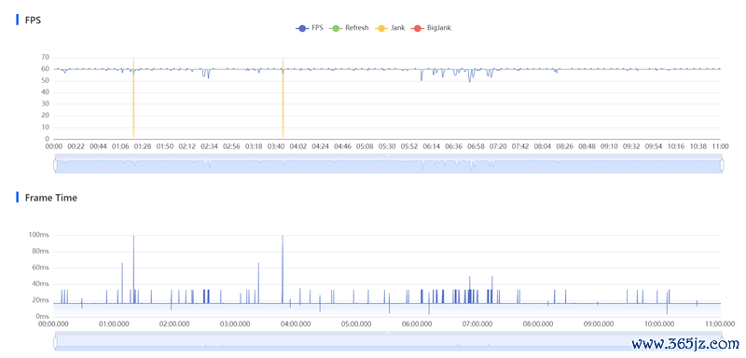The width and height of the screenshot is (746, 358).
Task: Click the Frame Time section heading
Action: point(51,198)
